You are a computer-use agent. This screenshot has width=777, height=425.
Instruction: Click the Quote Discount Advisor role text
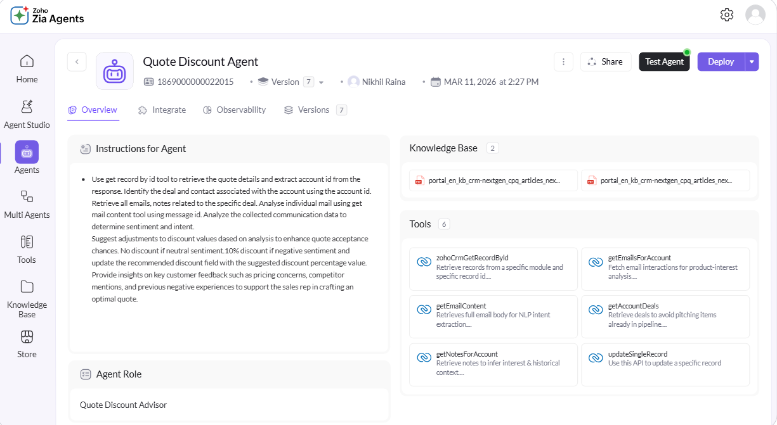123,405
